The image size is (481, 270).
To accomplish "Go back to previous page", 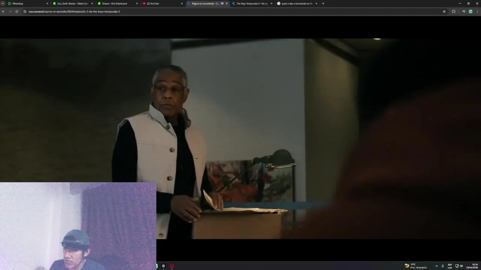I will coord(3,12).
